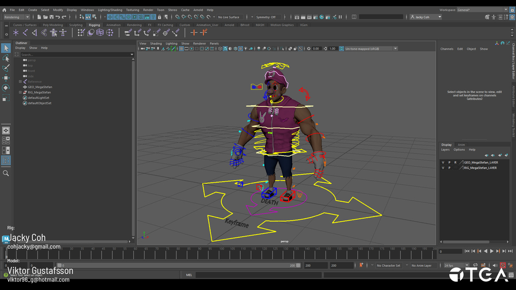The image size is (516, 290).
Task: Select the arrow Select tool in toolbox
Action: click(x=6, y=48)
